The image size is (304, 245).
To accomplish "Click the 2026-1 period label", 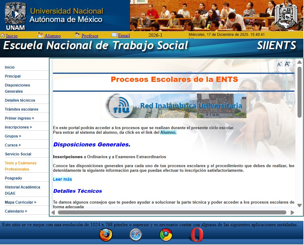I will (x=155, y=35).
